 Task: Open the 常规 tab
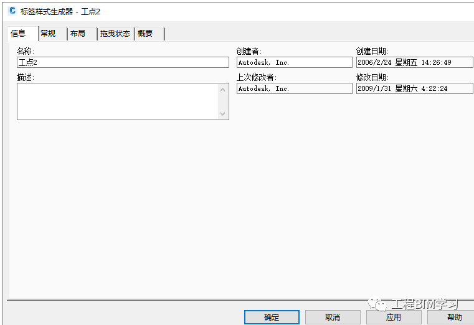53,34
